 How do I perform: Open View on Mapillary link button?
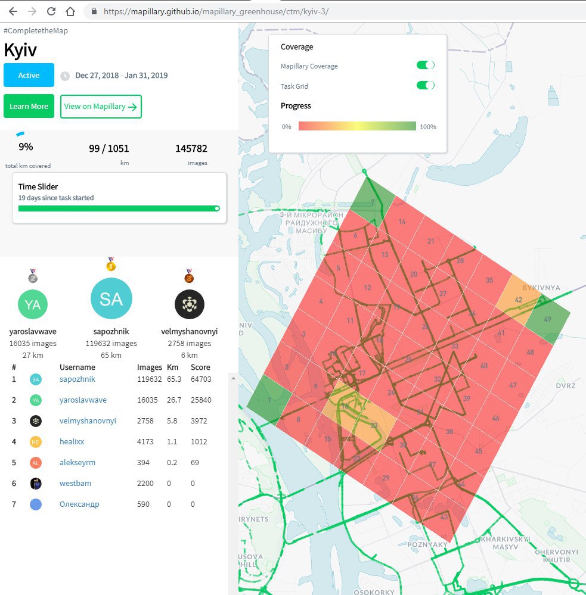101,107
